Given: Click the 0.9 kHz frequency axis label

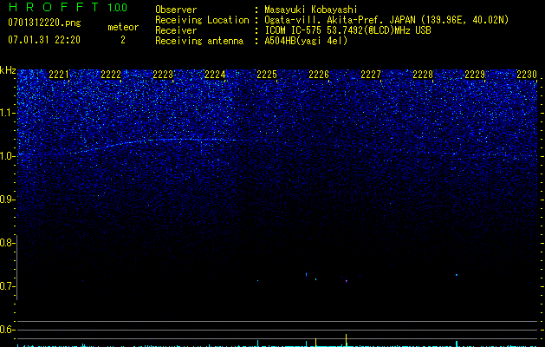Looking at the screenshot, I should point(8,200).
